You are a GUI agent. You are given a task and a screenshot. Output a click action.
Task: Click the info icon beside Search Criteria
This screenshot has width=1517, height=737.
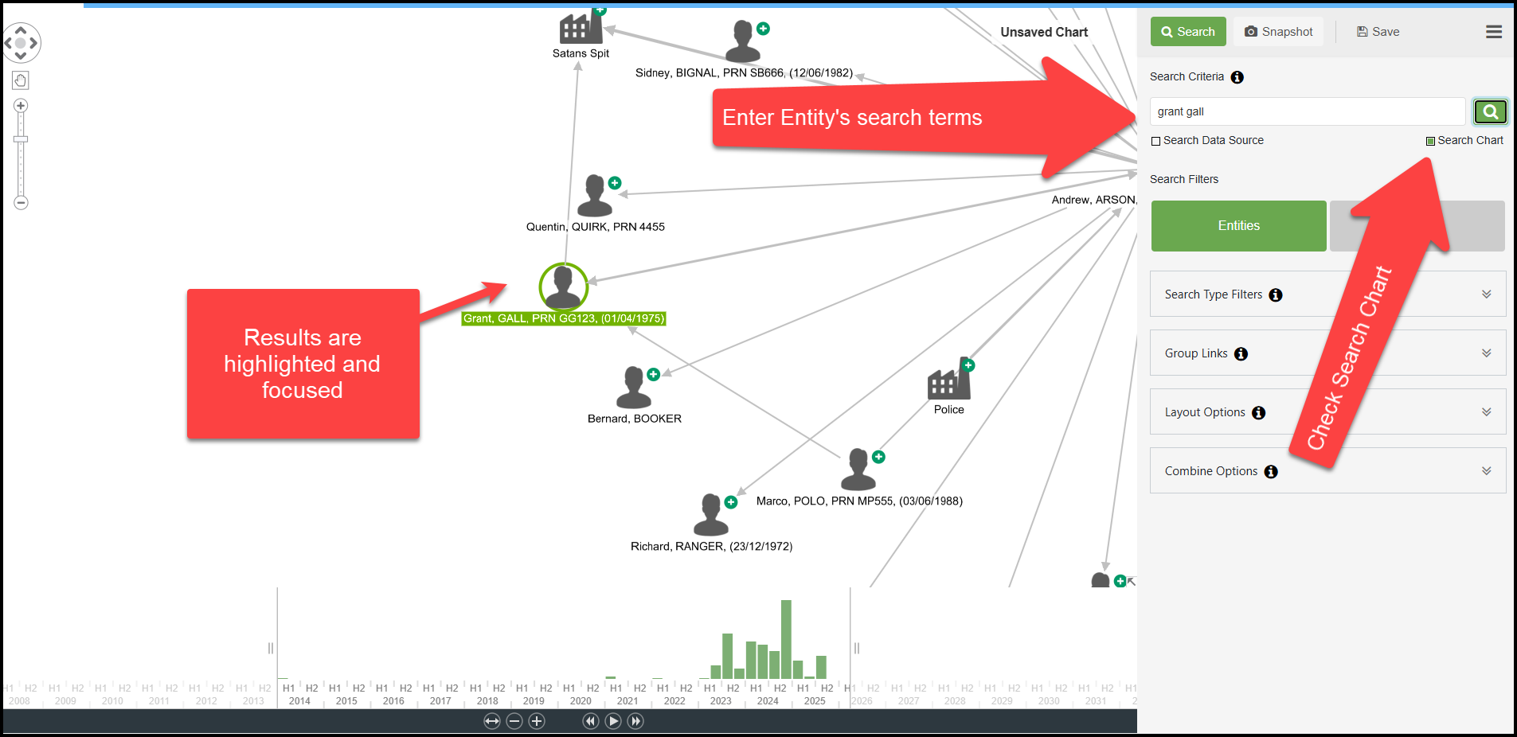point(1237,77)
